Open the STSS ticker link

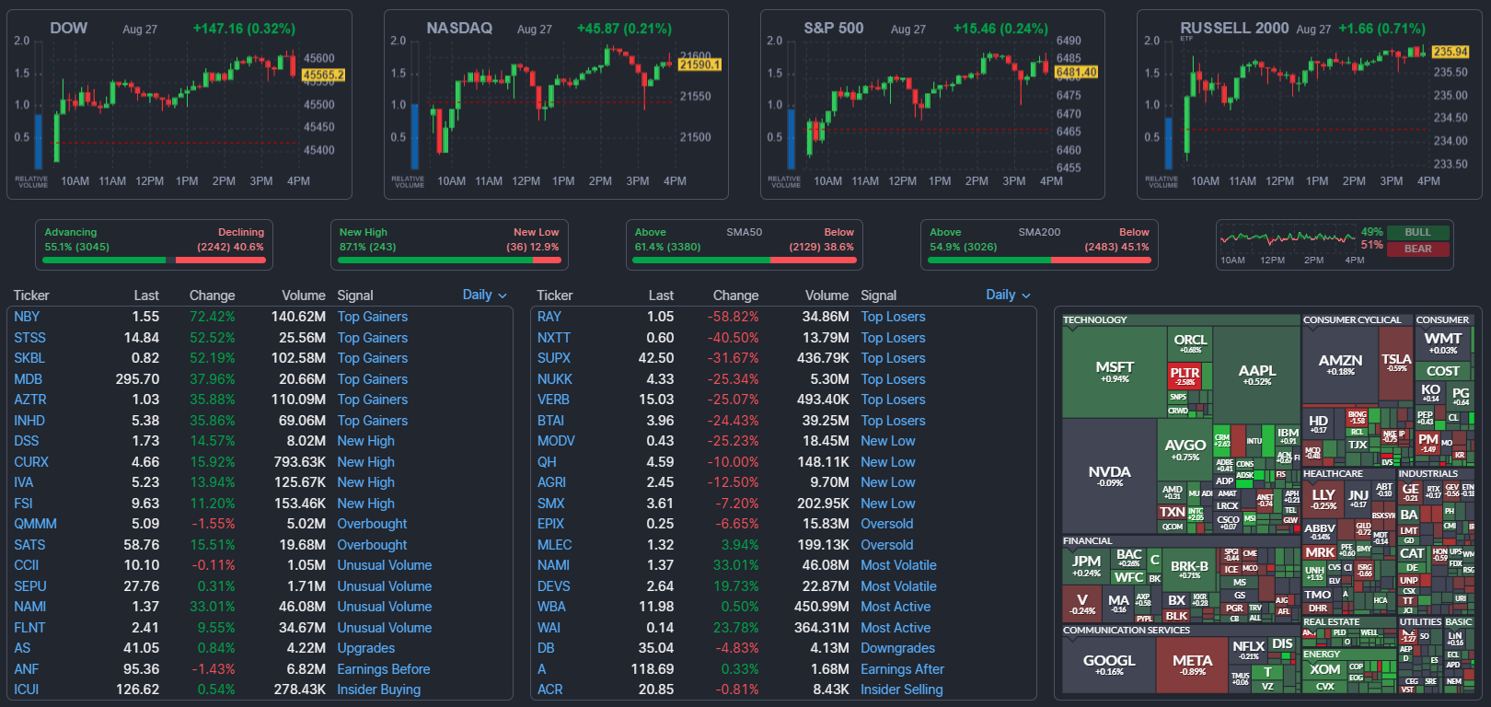pyautogui.click(x=29, y=338)
